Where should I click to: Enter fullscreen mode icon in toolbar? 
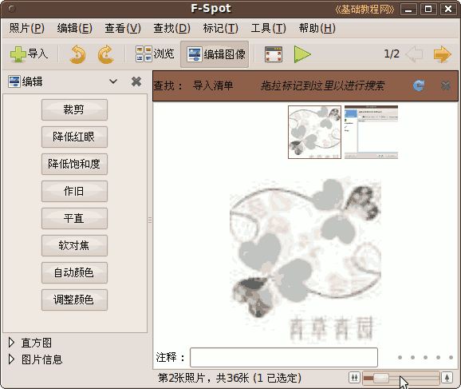pyautogui.click(x=274, y=54)
